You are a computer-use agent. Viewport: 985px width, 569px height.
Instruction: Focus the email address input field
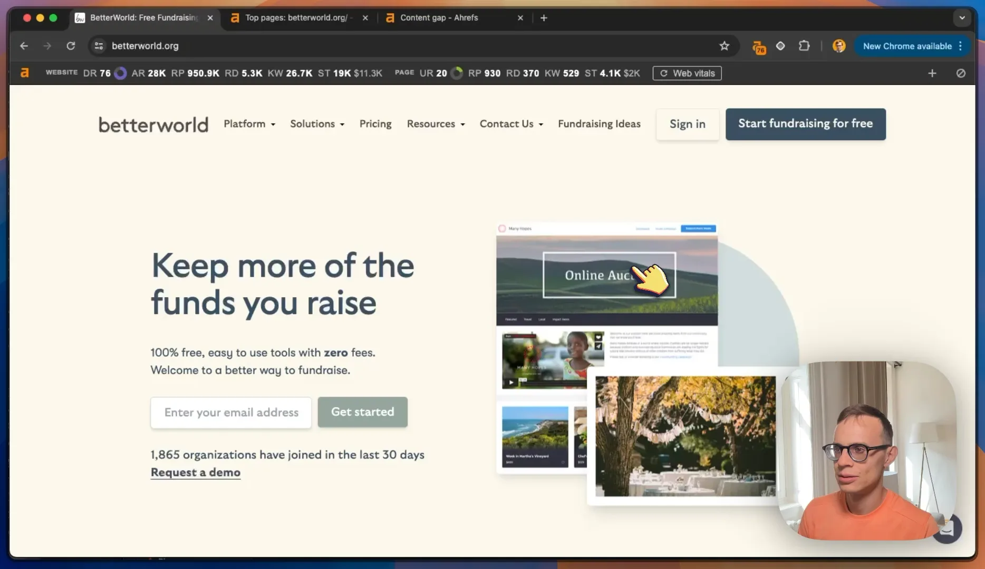pyautogui.click(x=231, y=413)
